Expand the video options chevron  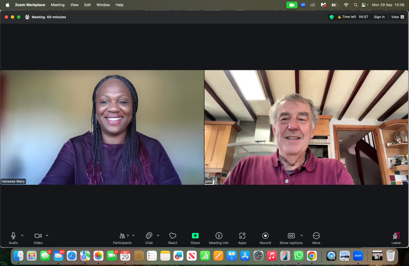pyautogui.click(x=47, y=236)
